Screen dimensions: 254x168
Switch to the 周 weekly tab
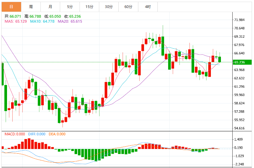31,7
